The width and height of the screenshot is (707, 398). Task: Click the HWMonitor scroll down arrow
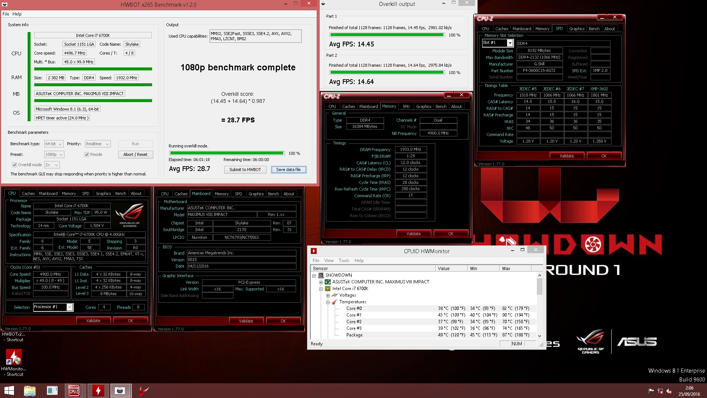(x=539, y=336)
